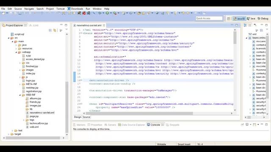
Task: Click the New file toolbar icon
Action: (x=3, y=13)
